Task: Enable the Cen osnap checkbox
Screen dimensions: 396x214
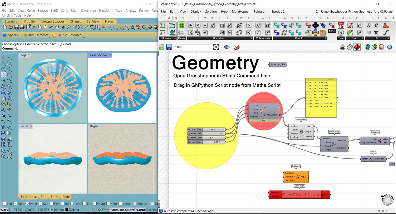Action: point(51,204)
